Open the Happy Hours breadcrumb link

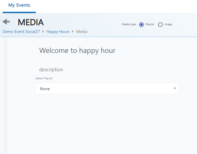(58, 31)
